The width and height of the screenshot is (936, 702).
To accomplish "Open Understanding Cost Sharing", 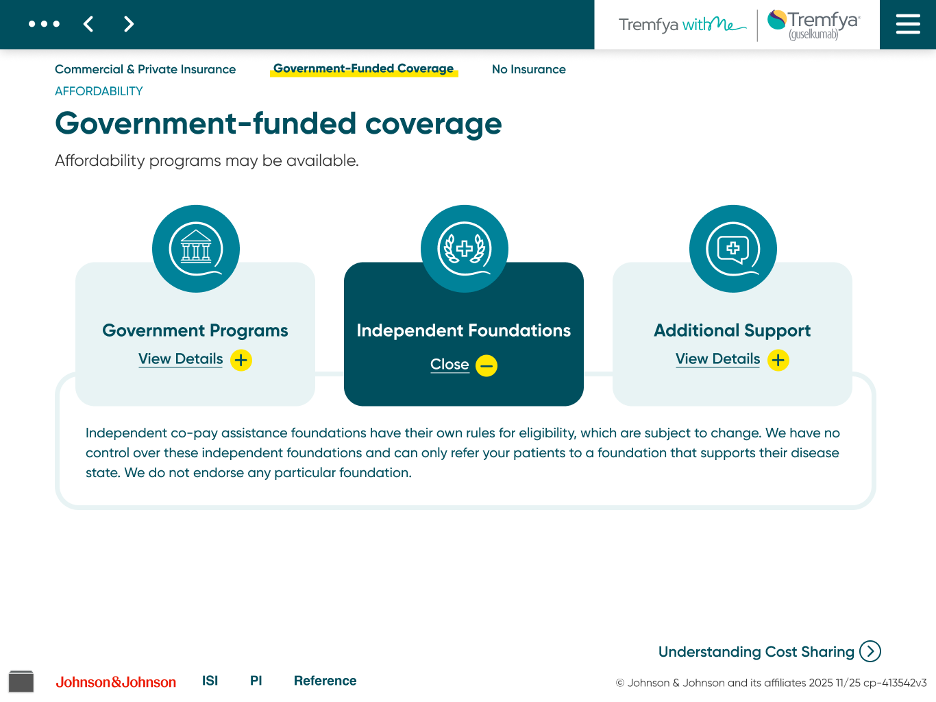I will [769, 652].
